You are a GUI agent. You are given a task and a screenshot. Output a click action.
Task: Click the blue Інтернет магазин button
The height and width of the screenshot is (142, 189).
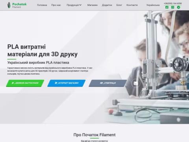(x=67, y=83)
